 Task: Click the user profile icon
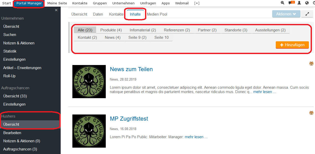(299, 3)
